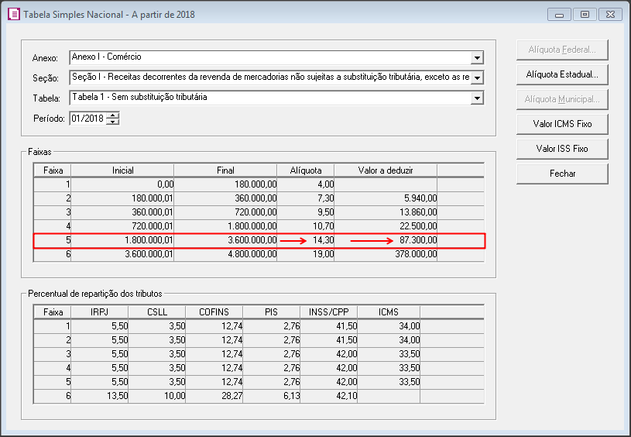Select deduction value 22.500,00
This screenshot has height=437, width=631.
[386, 226]
